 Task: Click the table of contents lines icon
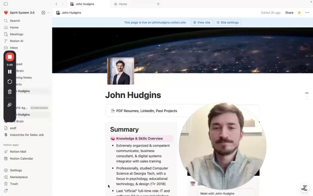pyautogui.click(x=307, y=96)
